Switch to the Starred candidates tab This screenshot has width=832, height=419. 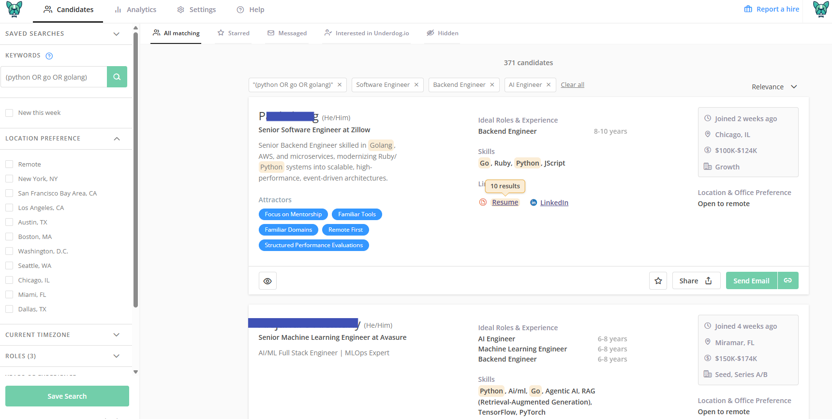234,33
